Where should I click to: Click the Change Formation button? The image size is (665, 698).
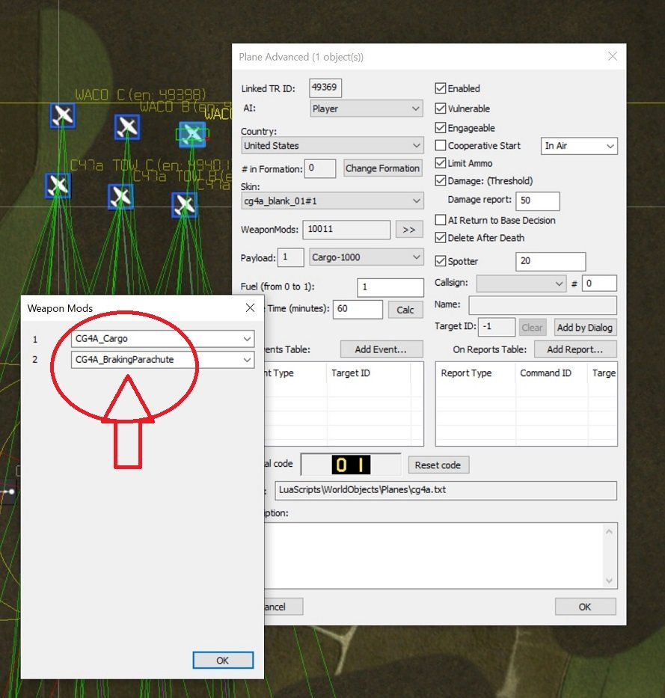coord(383,168)
